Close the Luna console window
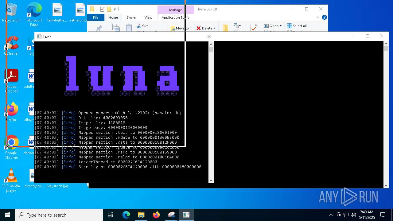This screenshot has height=221, width=393. click(209, 37)
